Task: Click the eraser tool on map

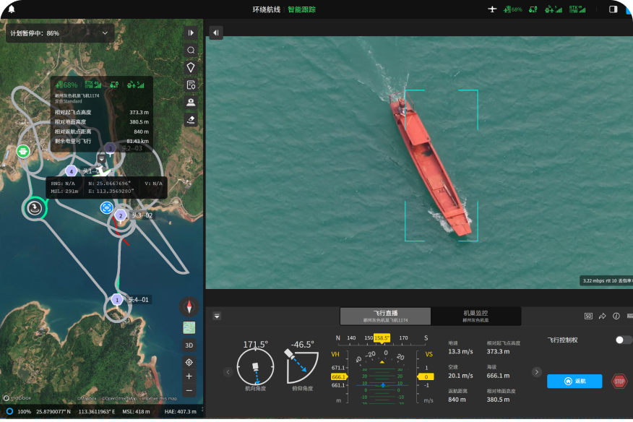Action: pos(191,119)
